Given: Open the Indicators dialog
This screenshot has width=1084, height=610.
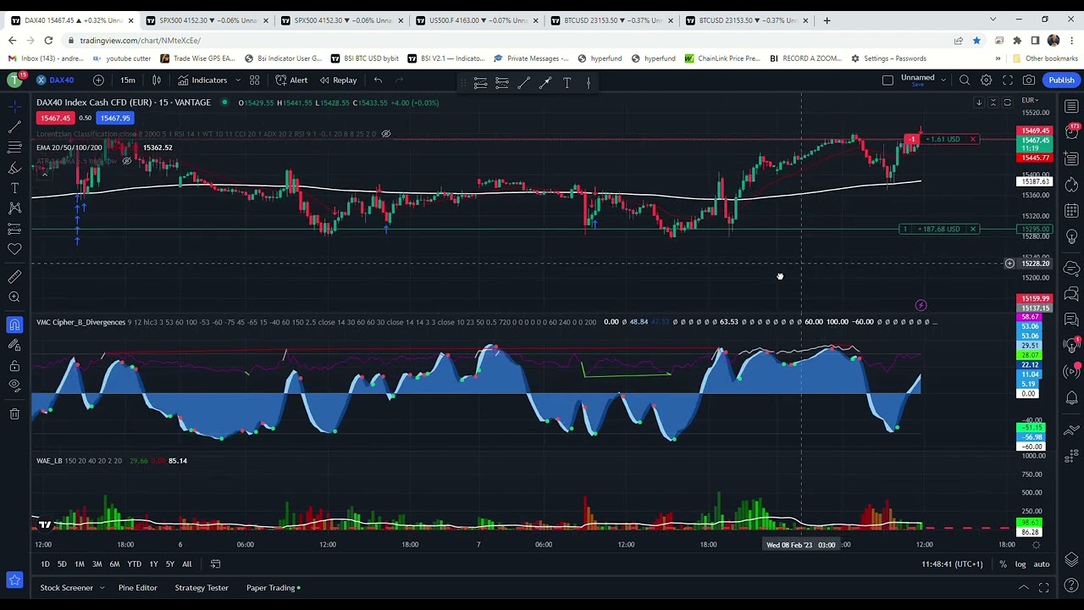Looking at the screenshot, I should click(x=202, y=80).
